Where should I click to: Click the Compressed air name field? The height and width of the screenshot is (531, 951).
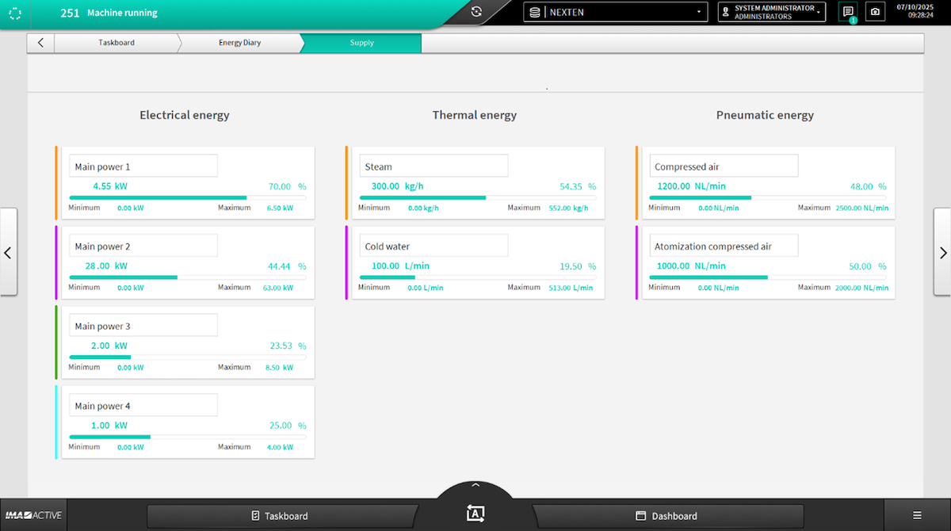pos(724,166)
